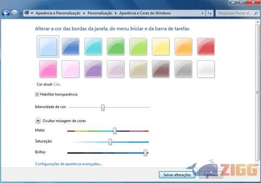The width and height of the screenshot is (261, 183).
Task: Click the Matiz hue slider handle
Action: (x=114, y=131)
